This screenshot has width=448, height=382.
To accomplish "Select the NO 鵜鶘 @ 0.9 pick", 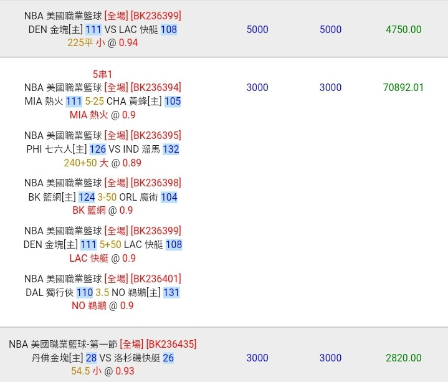I will click(102, 305).
